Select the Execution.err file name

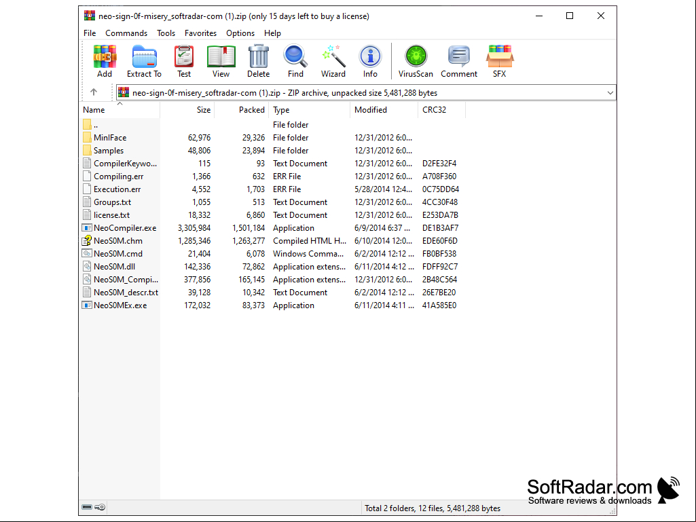(x=117, y=189)
